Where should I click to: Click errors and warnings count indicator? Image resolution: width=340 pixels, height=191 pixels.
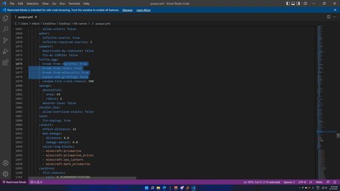coord(36,182)
